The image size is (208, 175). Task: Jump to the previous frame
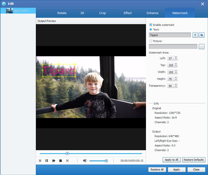40,161
